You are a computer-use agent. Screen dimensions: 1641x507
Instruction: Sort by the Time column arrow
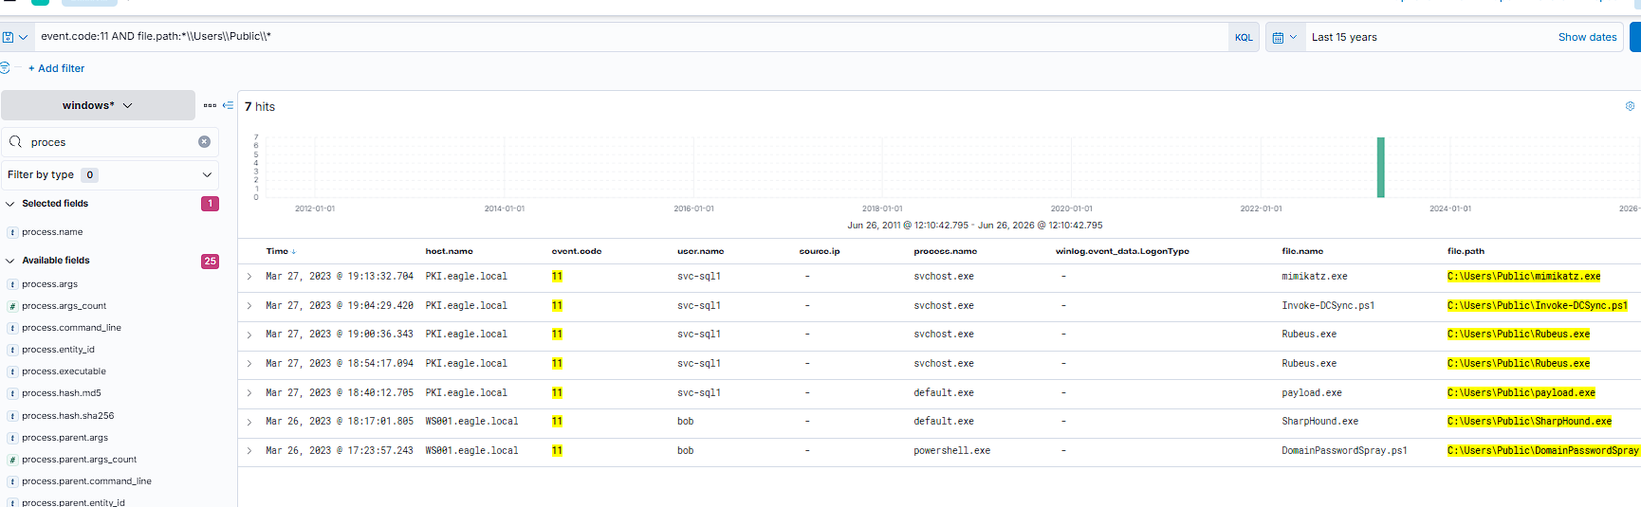point(293,251)
